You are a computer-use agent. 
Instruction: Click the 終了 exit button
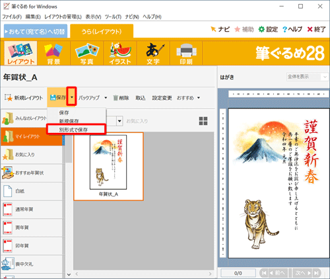click(316, 29)
